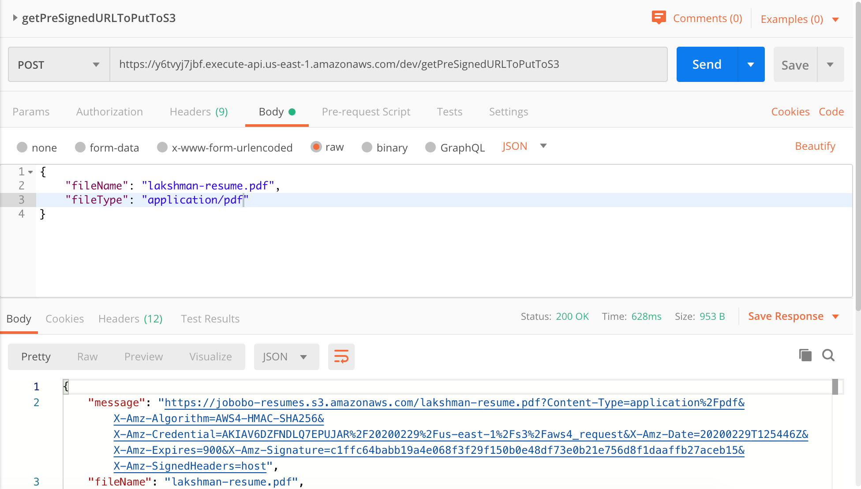861x489 pixels.
Task: Click the Beautify link
Action: [815, 146]
